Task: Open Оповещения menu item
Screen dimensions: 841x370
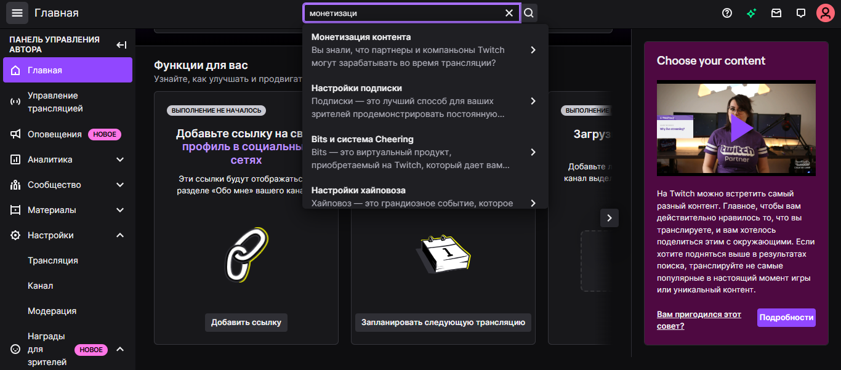Action: click(68, 134)
